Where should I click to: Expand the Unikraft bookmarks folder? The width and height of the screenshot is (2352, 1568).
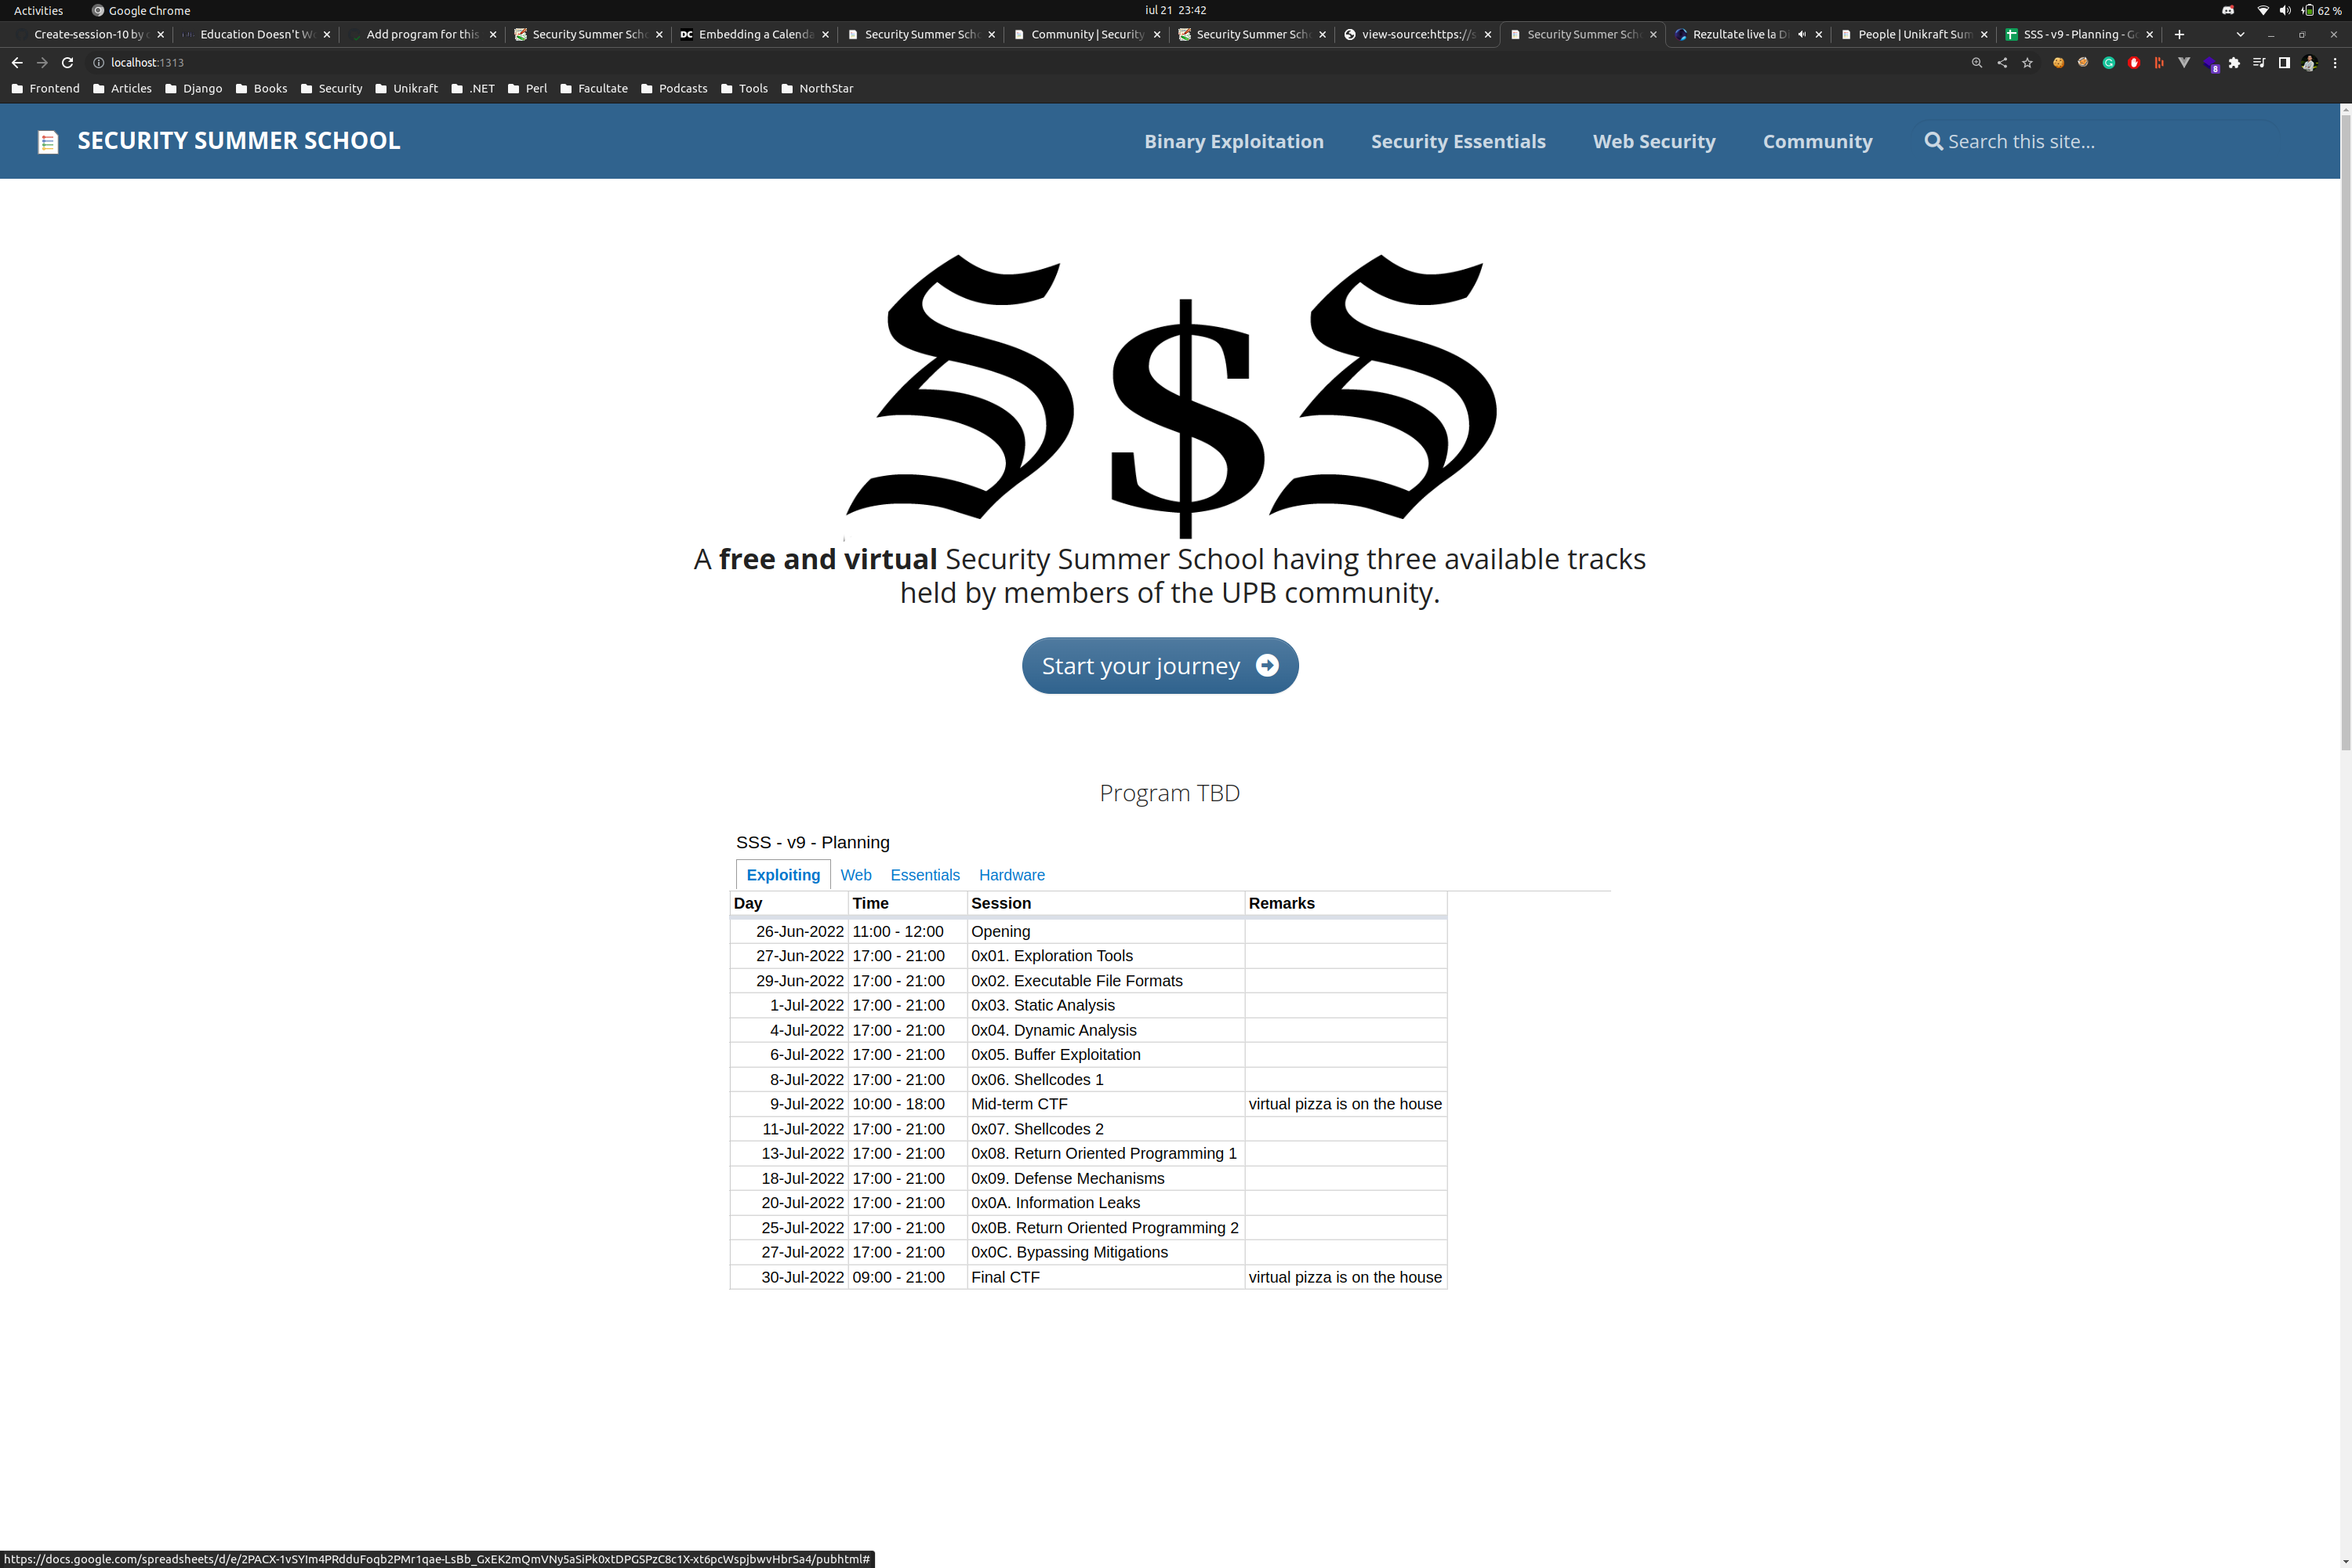pos(406,88)
